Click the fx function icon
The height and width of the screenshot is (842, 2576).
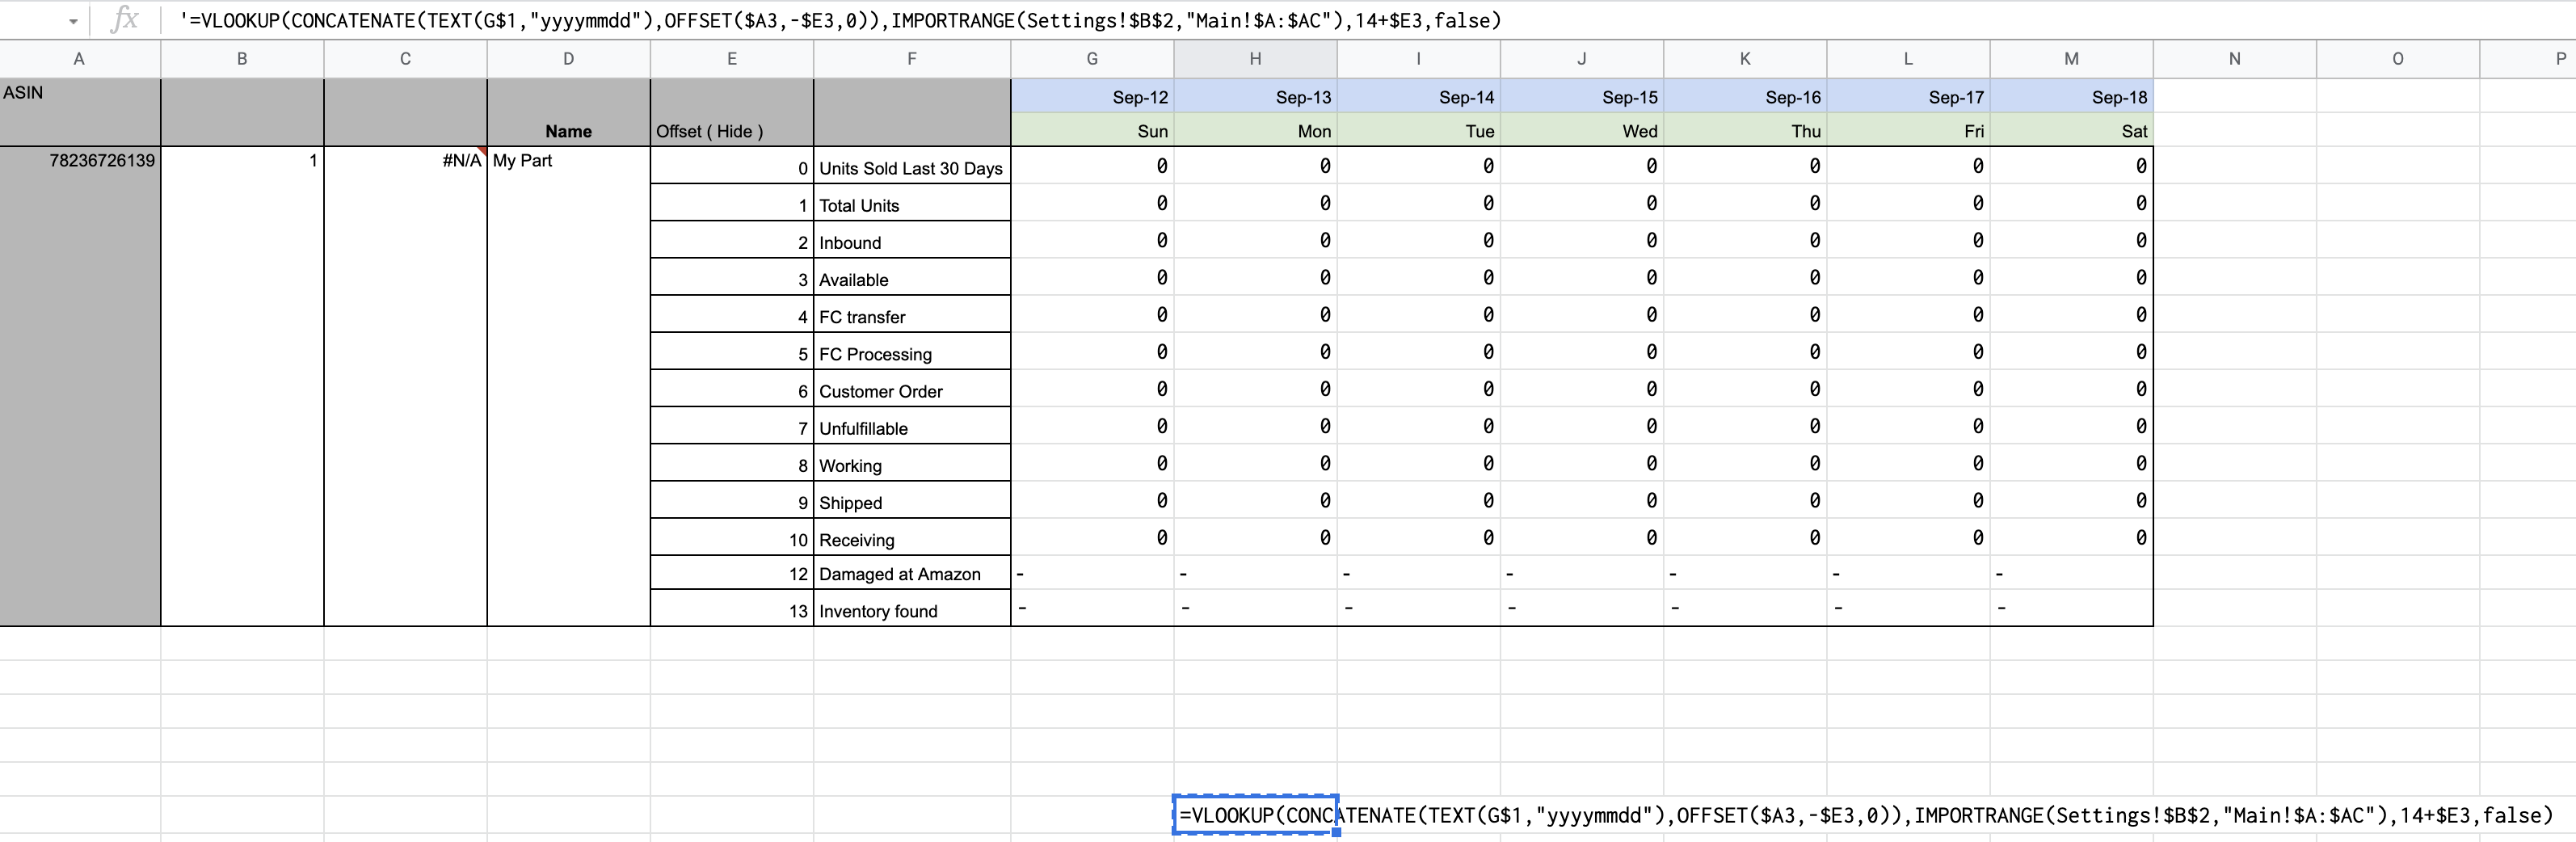[124, 19]
